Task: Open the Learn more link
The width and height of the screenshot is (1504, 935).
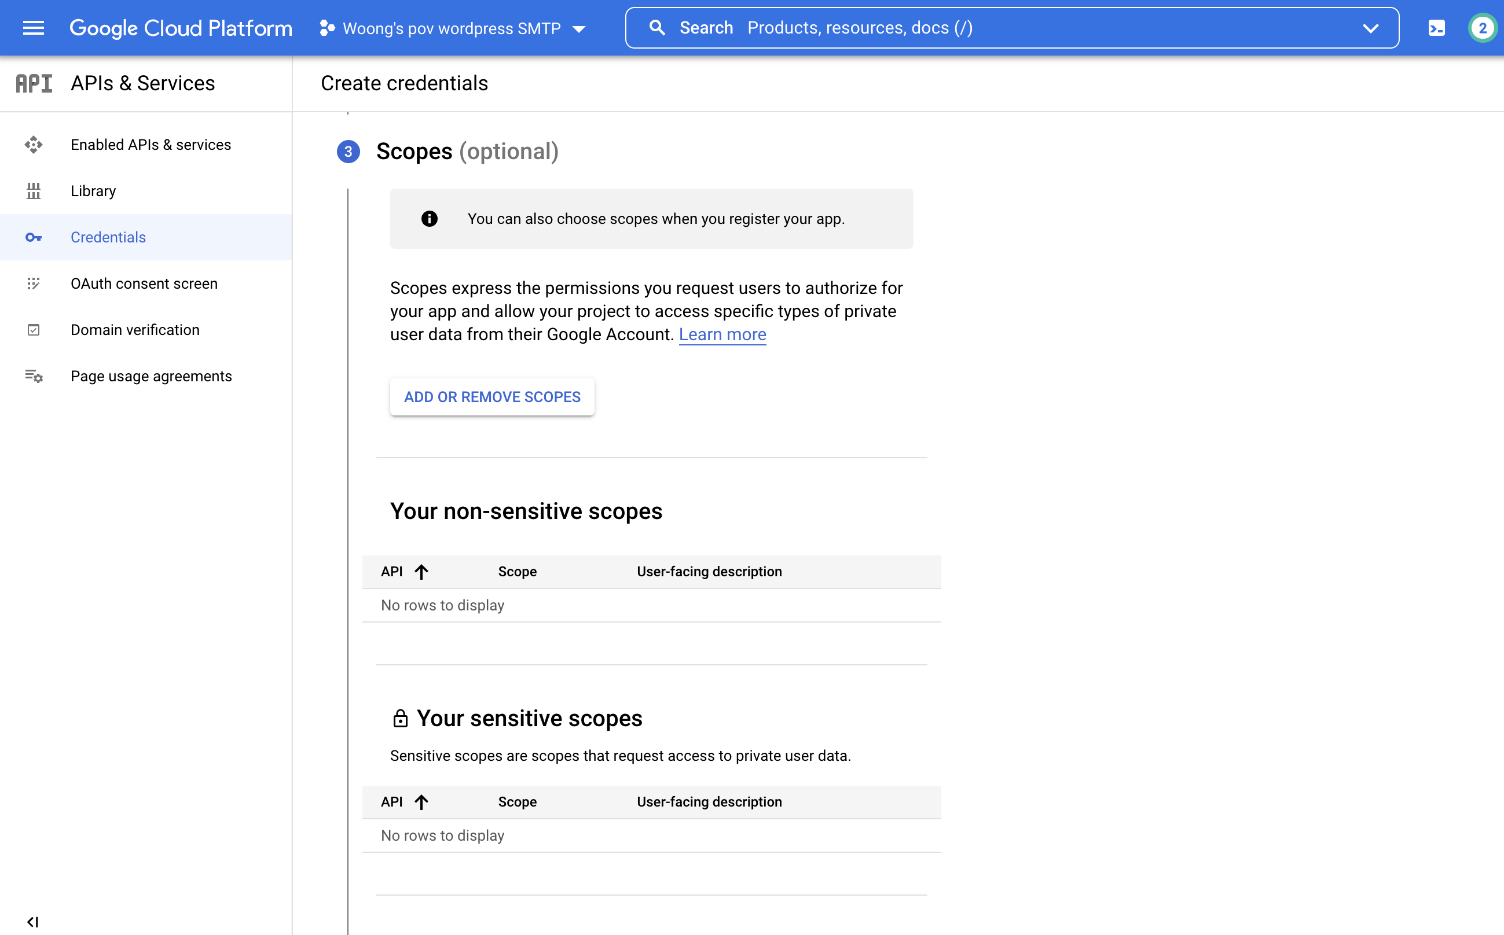Action: [722, 334]
